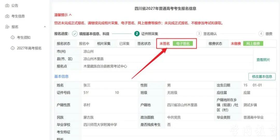
Task: Select 报名 in the sidebar
Action: [x=15, y=27]
